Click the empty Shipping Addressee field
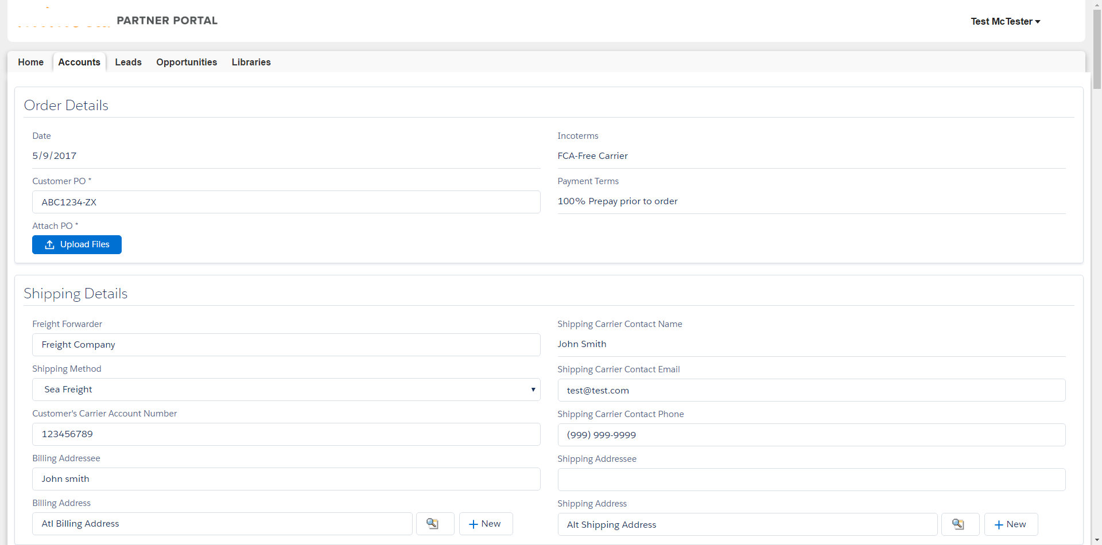The width and height of the screenshot is (1102, 545). pos(812,480)
